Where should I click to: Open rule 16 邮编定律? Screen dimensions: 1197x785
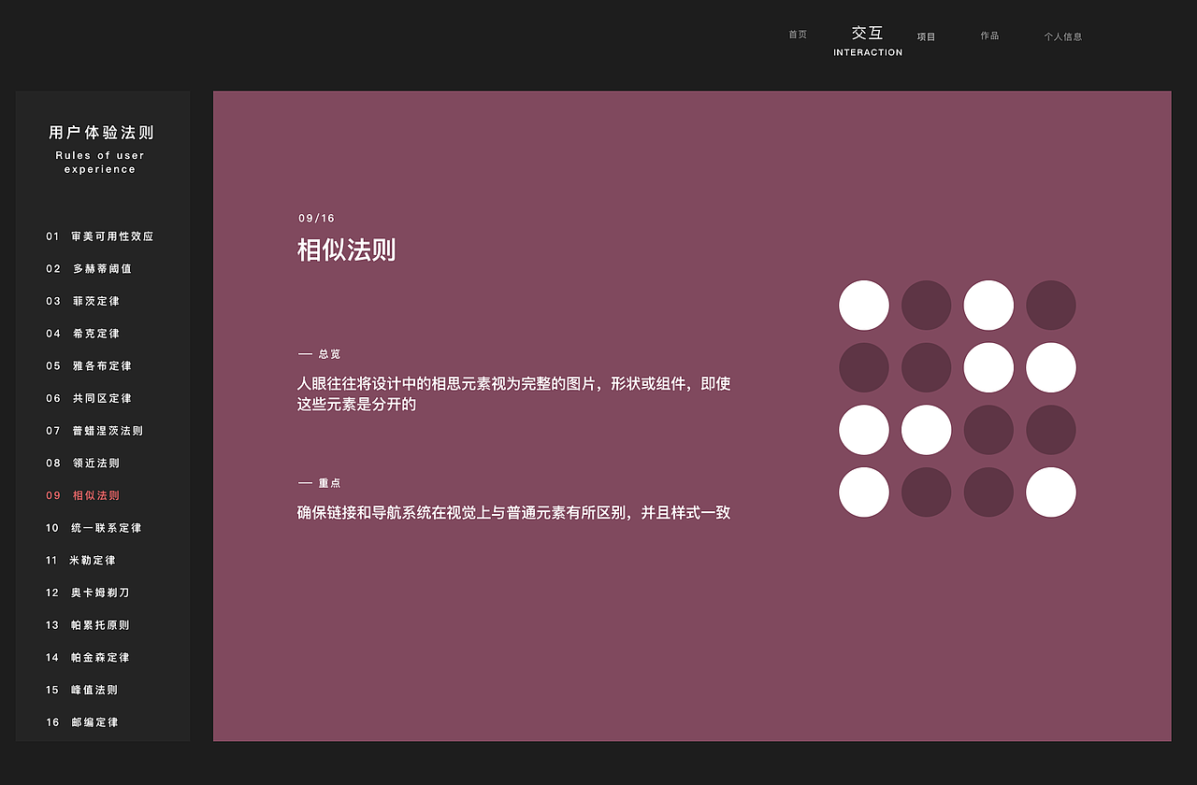click(84, 721)
